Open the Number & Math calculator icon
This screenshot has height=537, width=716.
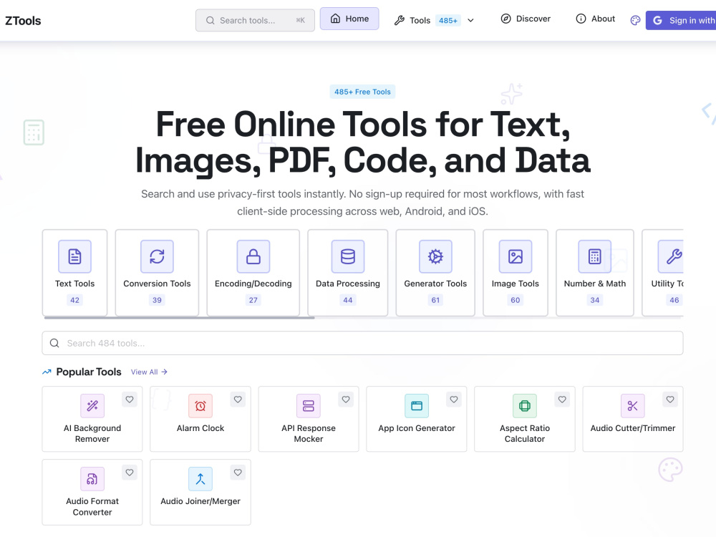click(x=594, y=256)
